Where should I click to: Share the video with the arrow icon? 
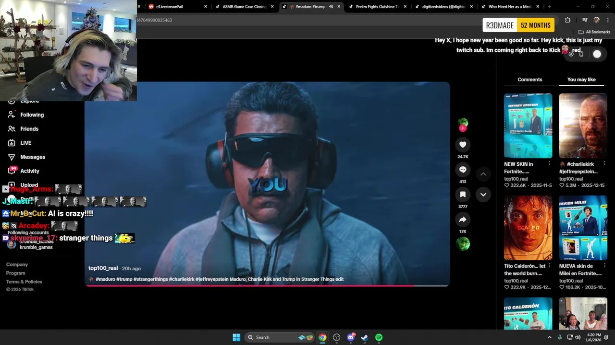coord(463,219)
